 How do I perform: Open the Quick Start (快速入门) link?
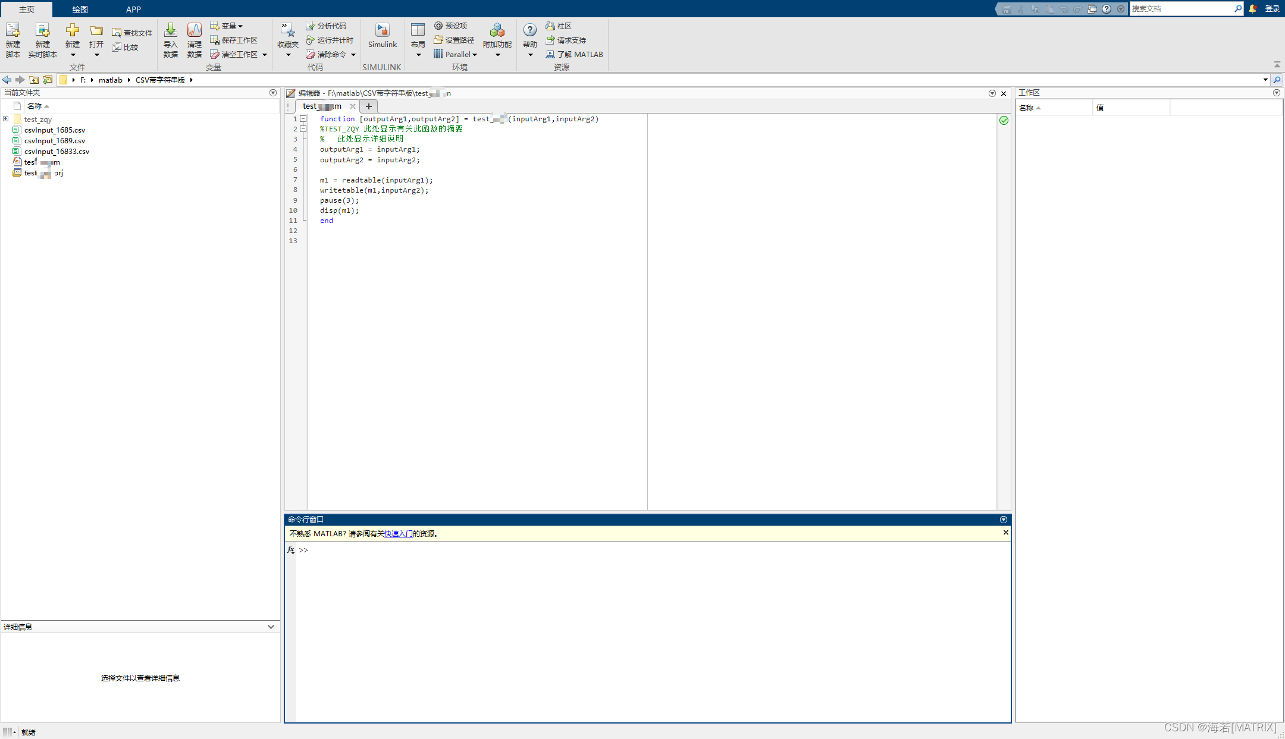click(398, 534)
